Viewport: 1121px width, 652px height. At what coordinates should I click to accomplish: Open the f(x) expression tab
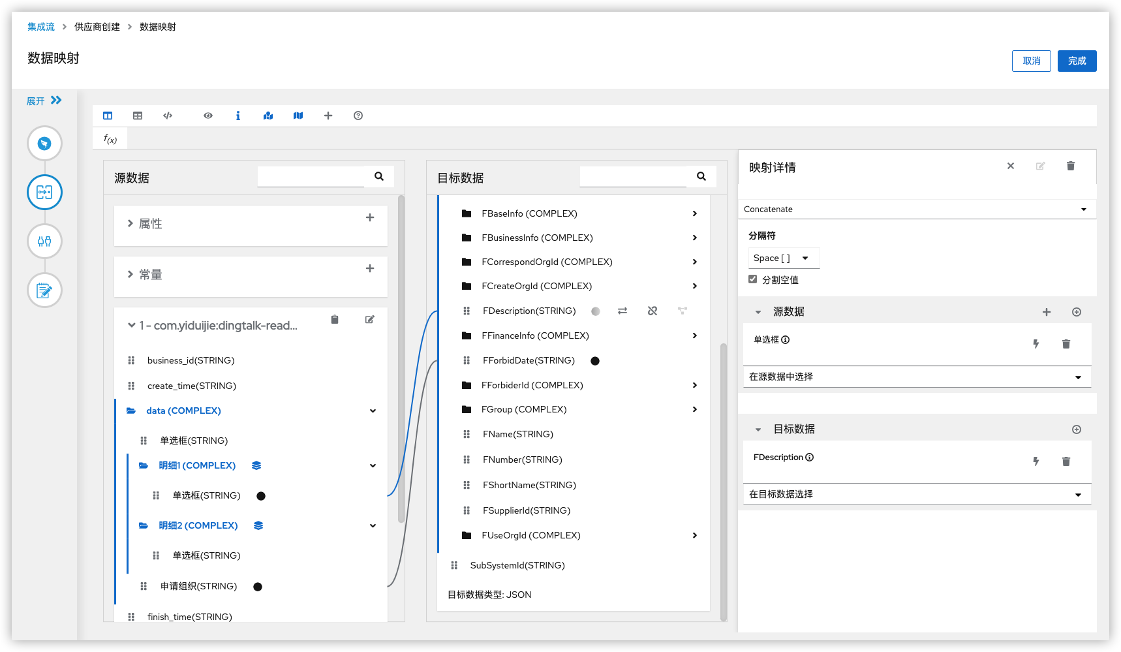coord(110,138)
